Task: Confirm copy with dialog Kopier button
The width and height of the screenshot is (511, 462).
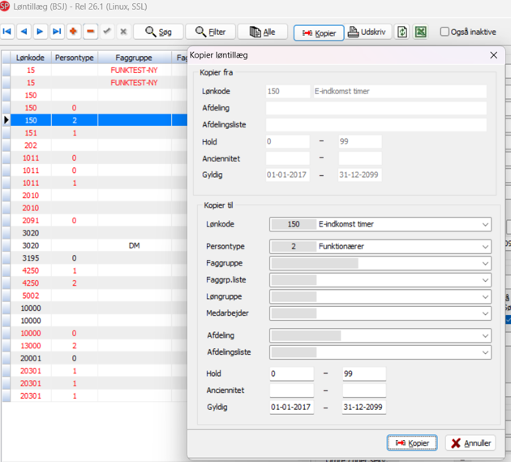Action: (x=412, y=443)
